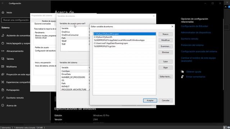Go back with Settings back arrow
Viewport: 230px width, 129px height.
point(3,3)
